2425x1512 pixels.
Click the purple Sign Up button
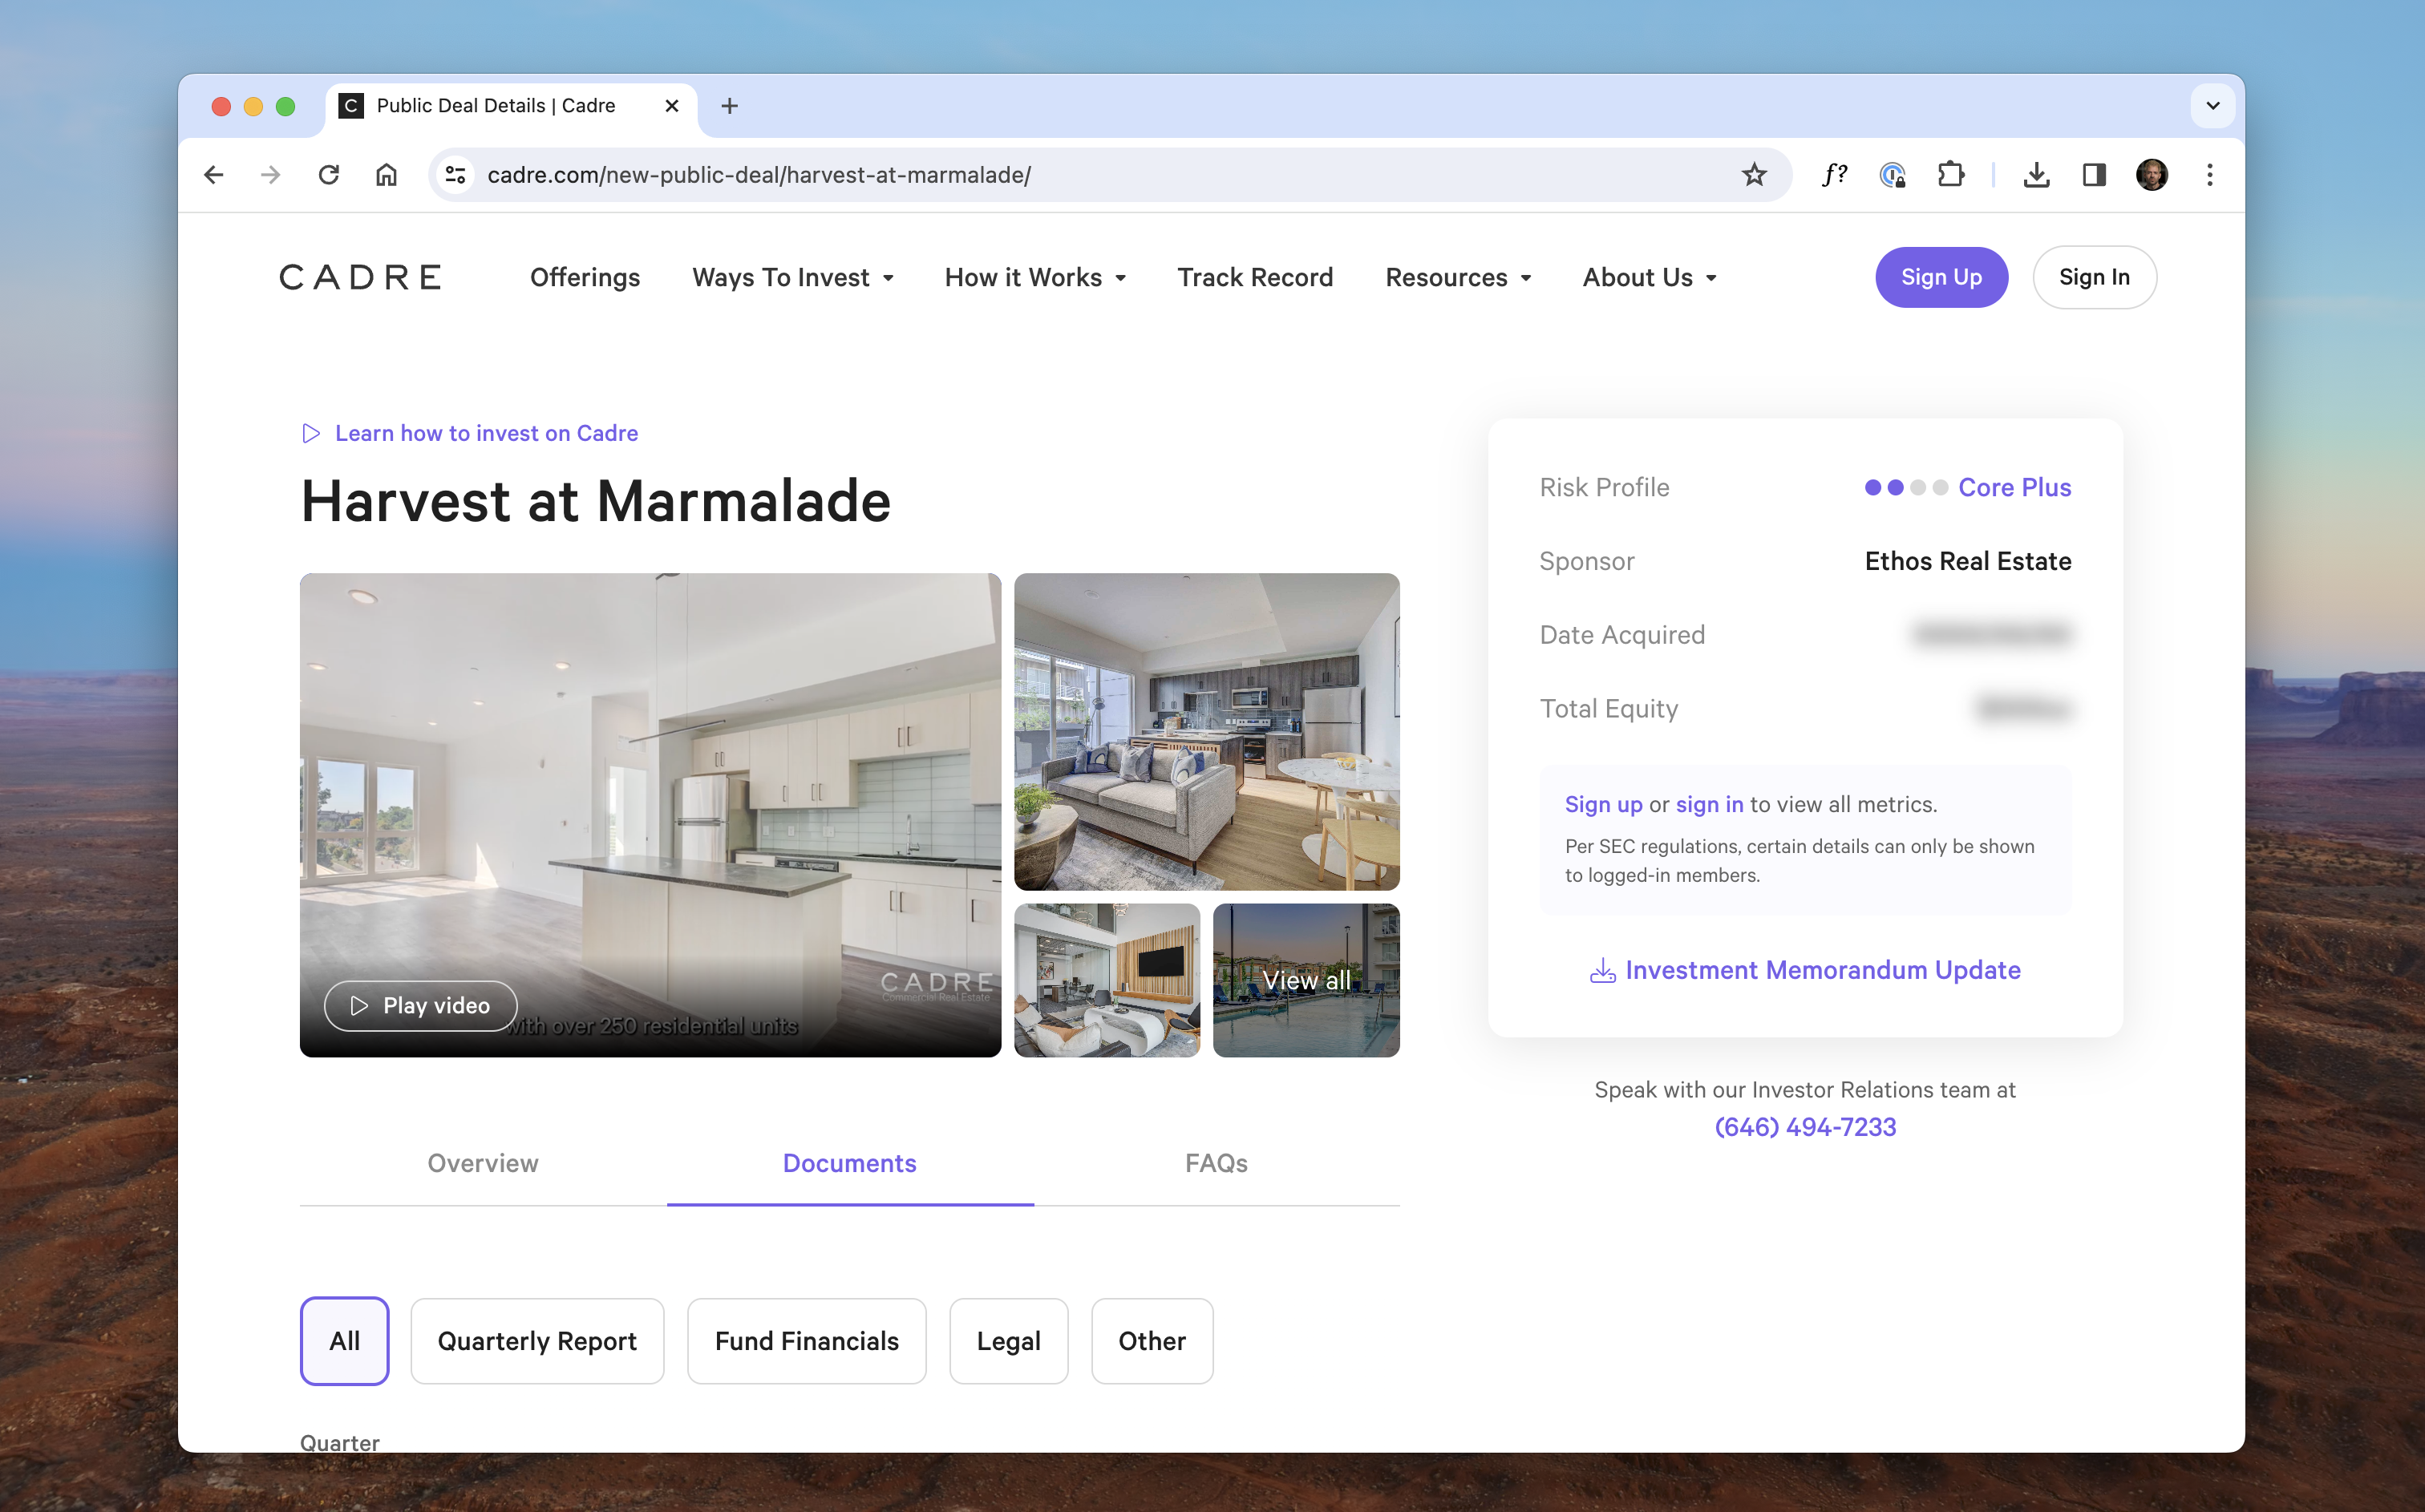(1941, 277)
